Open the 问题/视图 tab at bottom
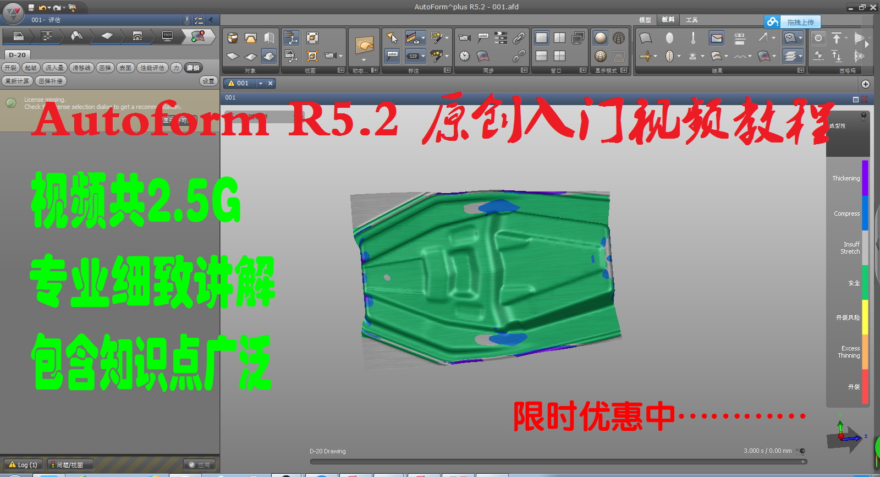 point(70,465)
